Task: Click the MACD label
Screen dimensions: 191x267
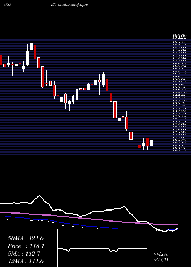Action: (x=161, y=260)
